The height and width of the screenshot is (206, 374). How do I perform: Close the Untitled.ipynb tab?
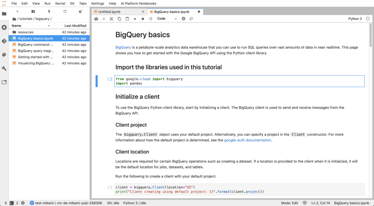pyautogui.click(x=143, y=12)
